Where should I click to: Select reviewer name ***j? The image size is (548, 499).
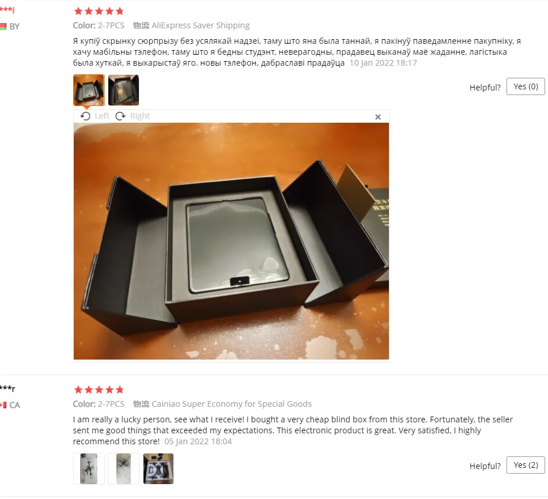point(7,10)
